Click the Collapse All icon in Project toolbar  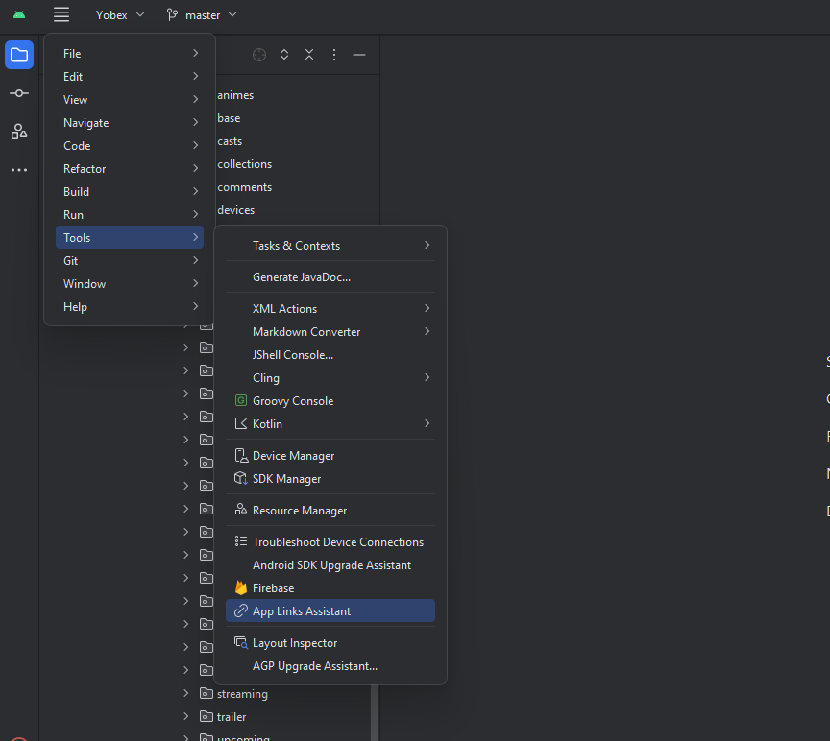pyautogui.click(x=308, y=55)
